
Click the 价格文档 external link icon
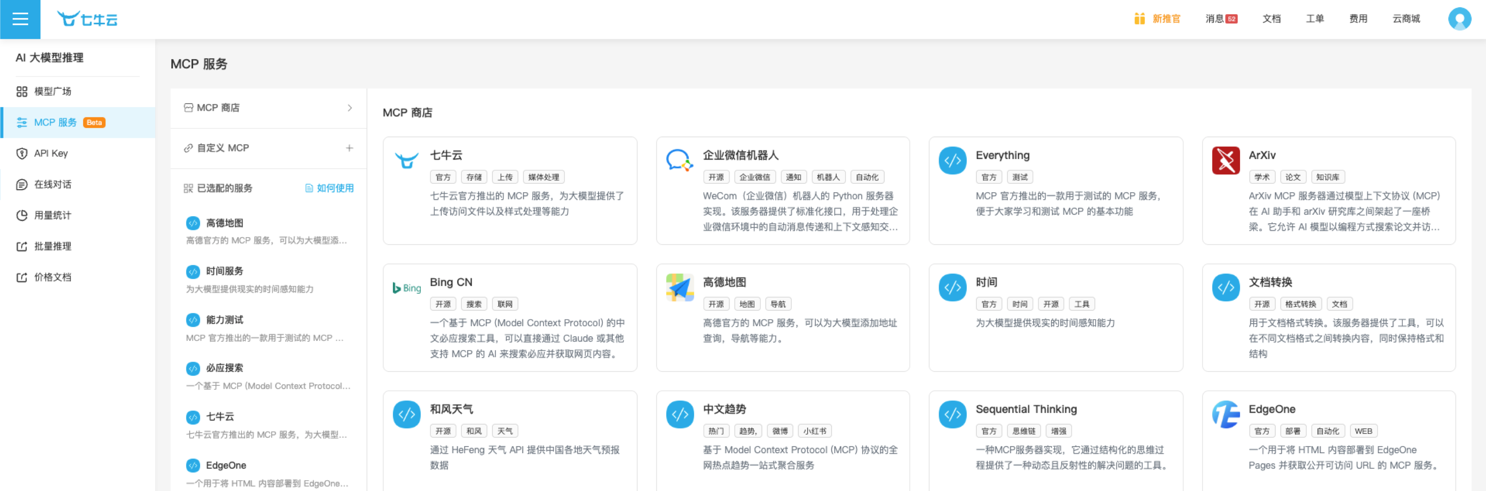(22, 277)
